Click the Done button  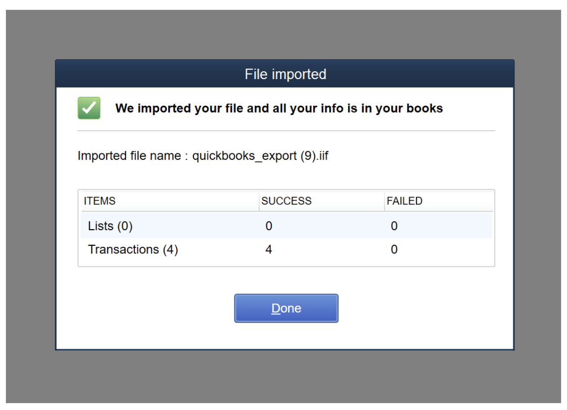pos(286,308)
